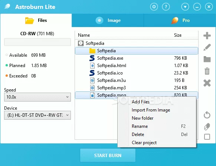Open the Speed 10.0x dropdown
This screenshot has width=216, height=166.
coord(37,97)
